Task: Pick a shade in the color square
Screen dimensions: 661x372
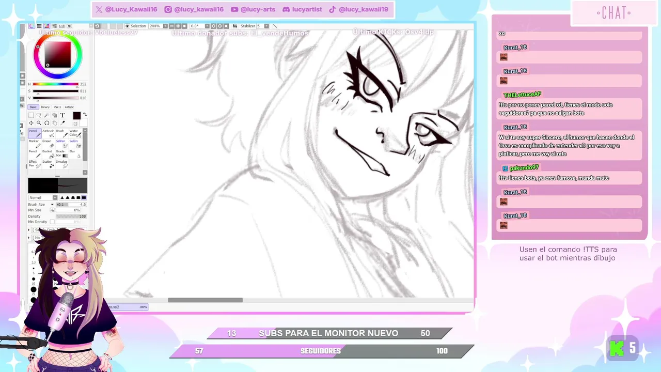Action: pos(57,54)
